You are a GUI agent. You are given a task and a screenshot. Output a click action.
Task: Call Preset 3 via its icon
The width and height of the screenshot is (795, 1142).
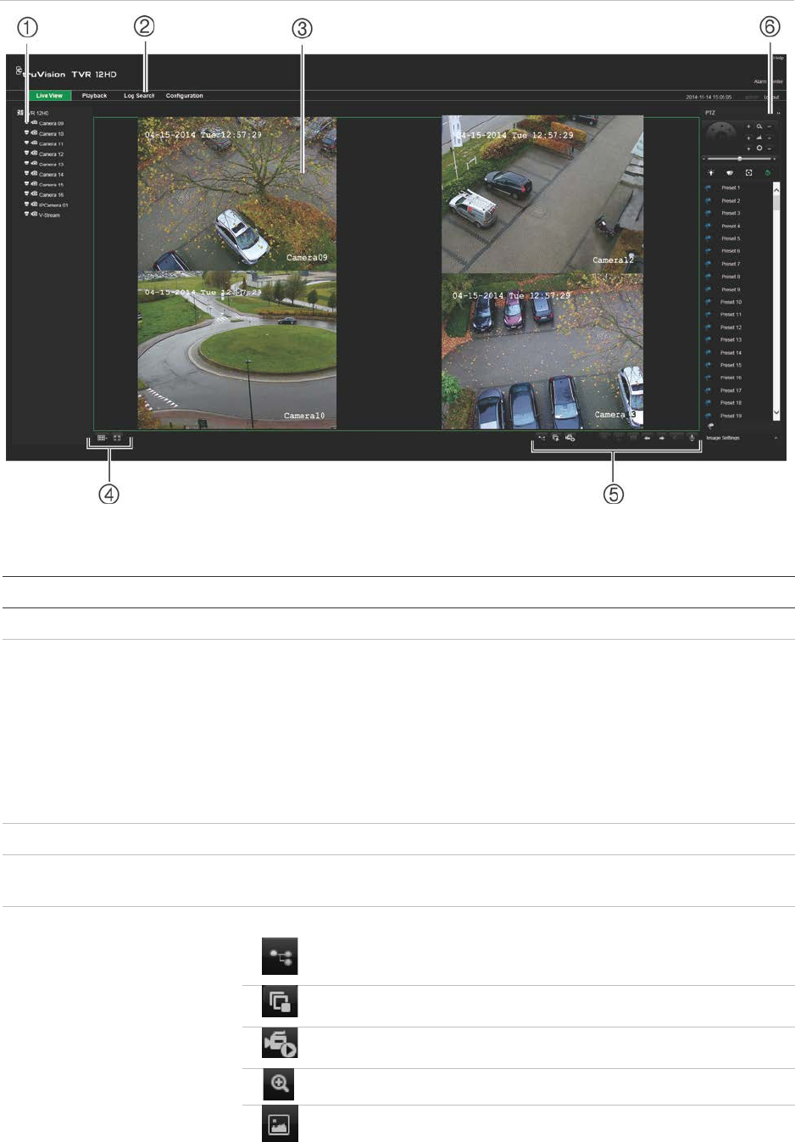coord(709,213)
